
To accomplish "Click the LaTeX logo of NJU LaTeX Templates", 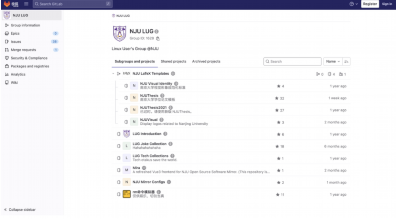I will [x=127, y=73].
